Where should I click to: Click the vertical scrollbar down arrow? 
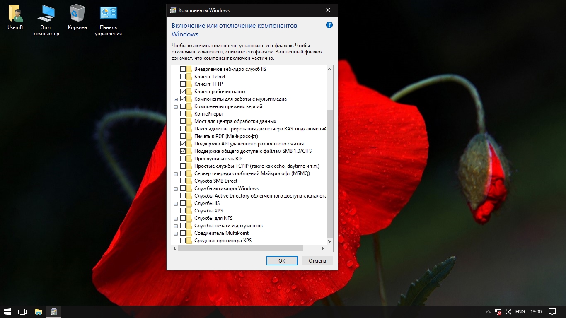330,241
